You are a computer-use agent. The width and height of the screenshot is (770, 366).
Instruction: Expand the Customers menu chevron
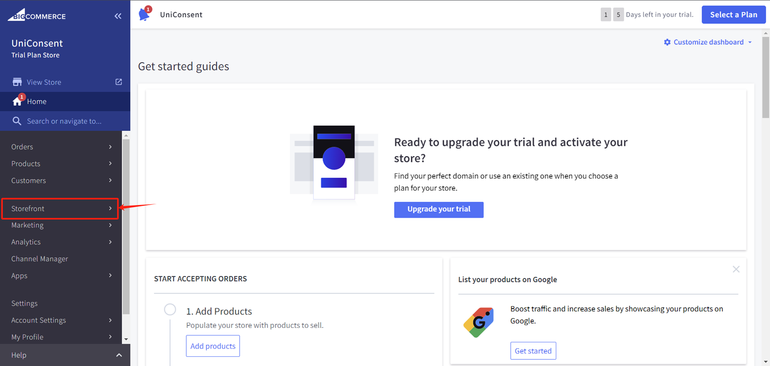pos(110,181)
